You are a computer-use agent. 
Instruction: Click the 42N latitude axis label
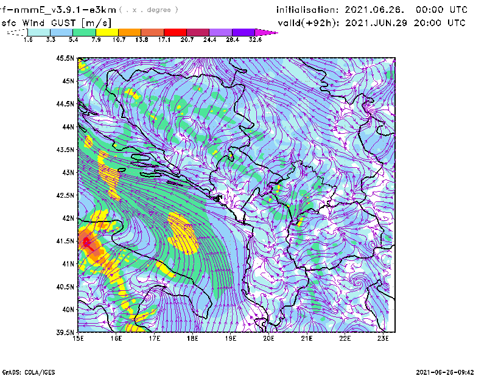click(x=68, y=218)
